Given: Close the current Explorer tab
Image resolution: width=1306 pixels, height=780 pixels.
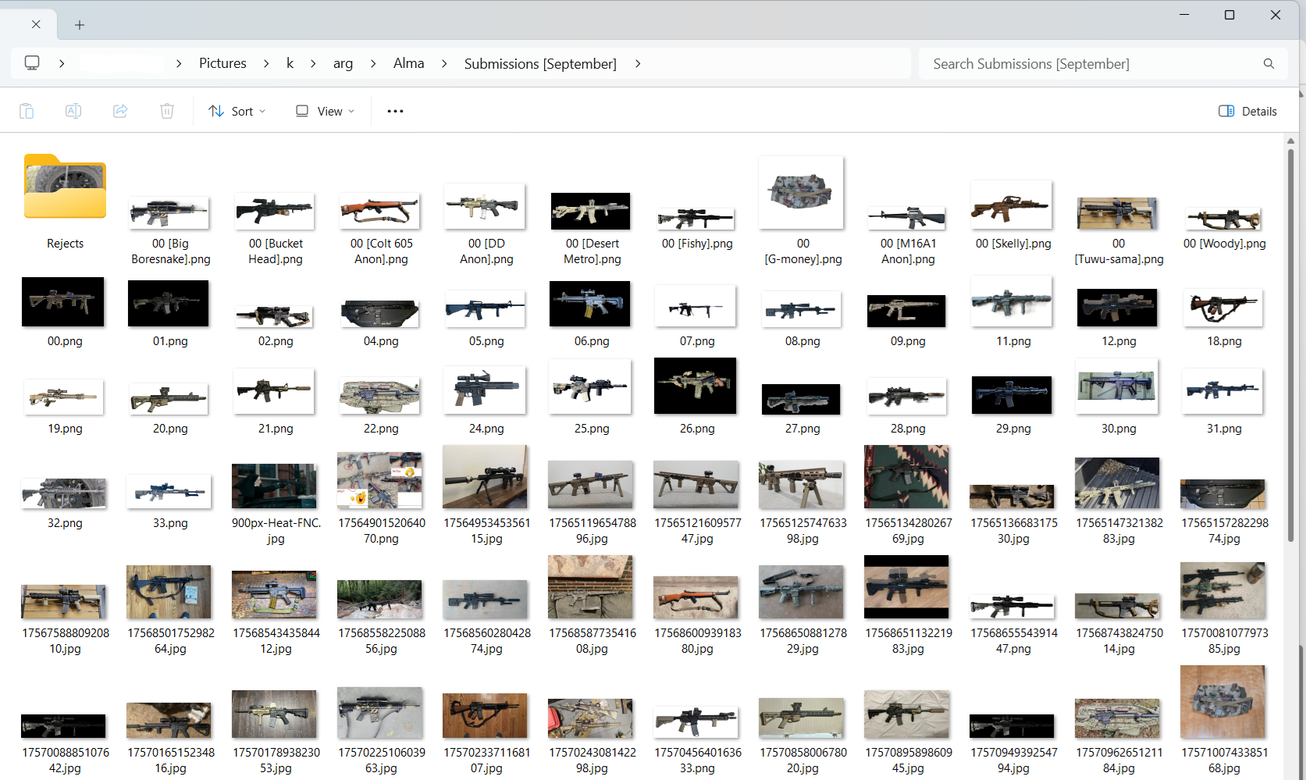Looking at the screenshot, I should 36,25.
